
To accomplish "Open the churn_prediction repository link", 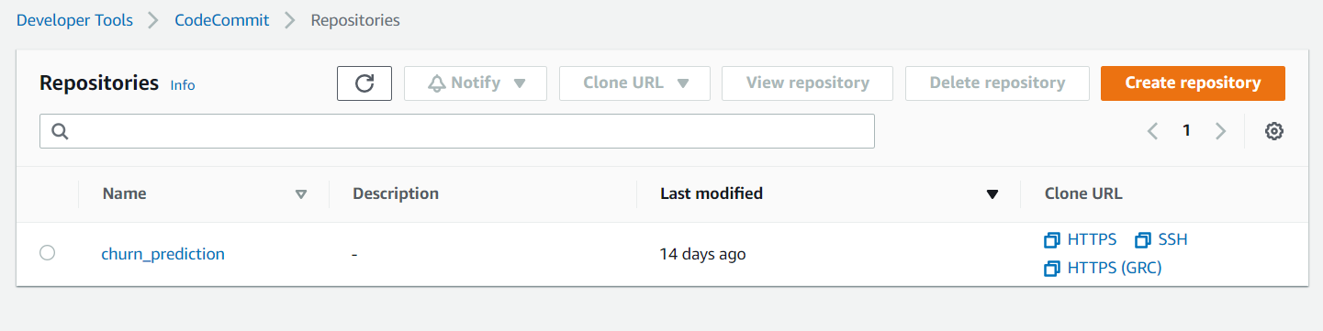I will pyautogui.click(x=163, y=254).
